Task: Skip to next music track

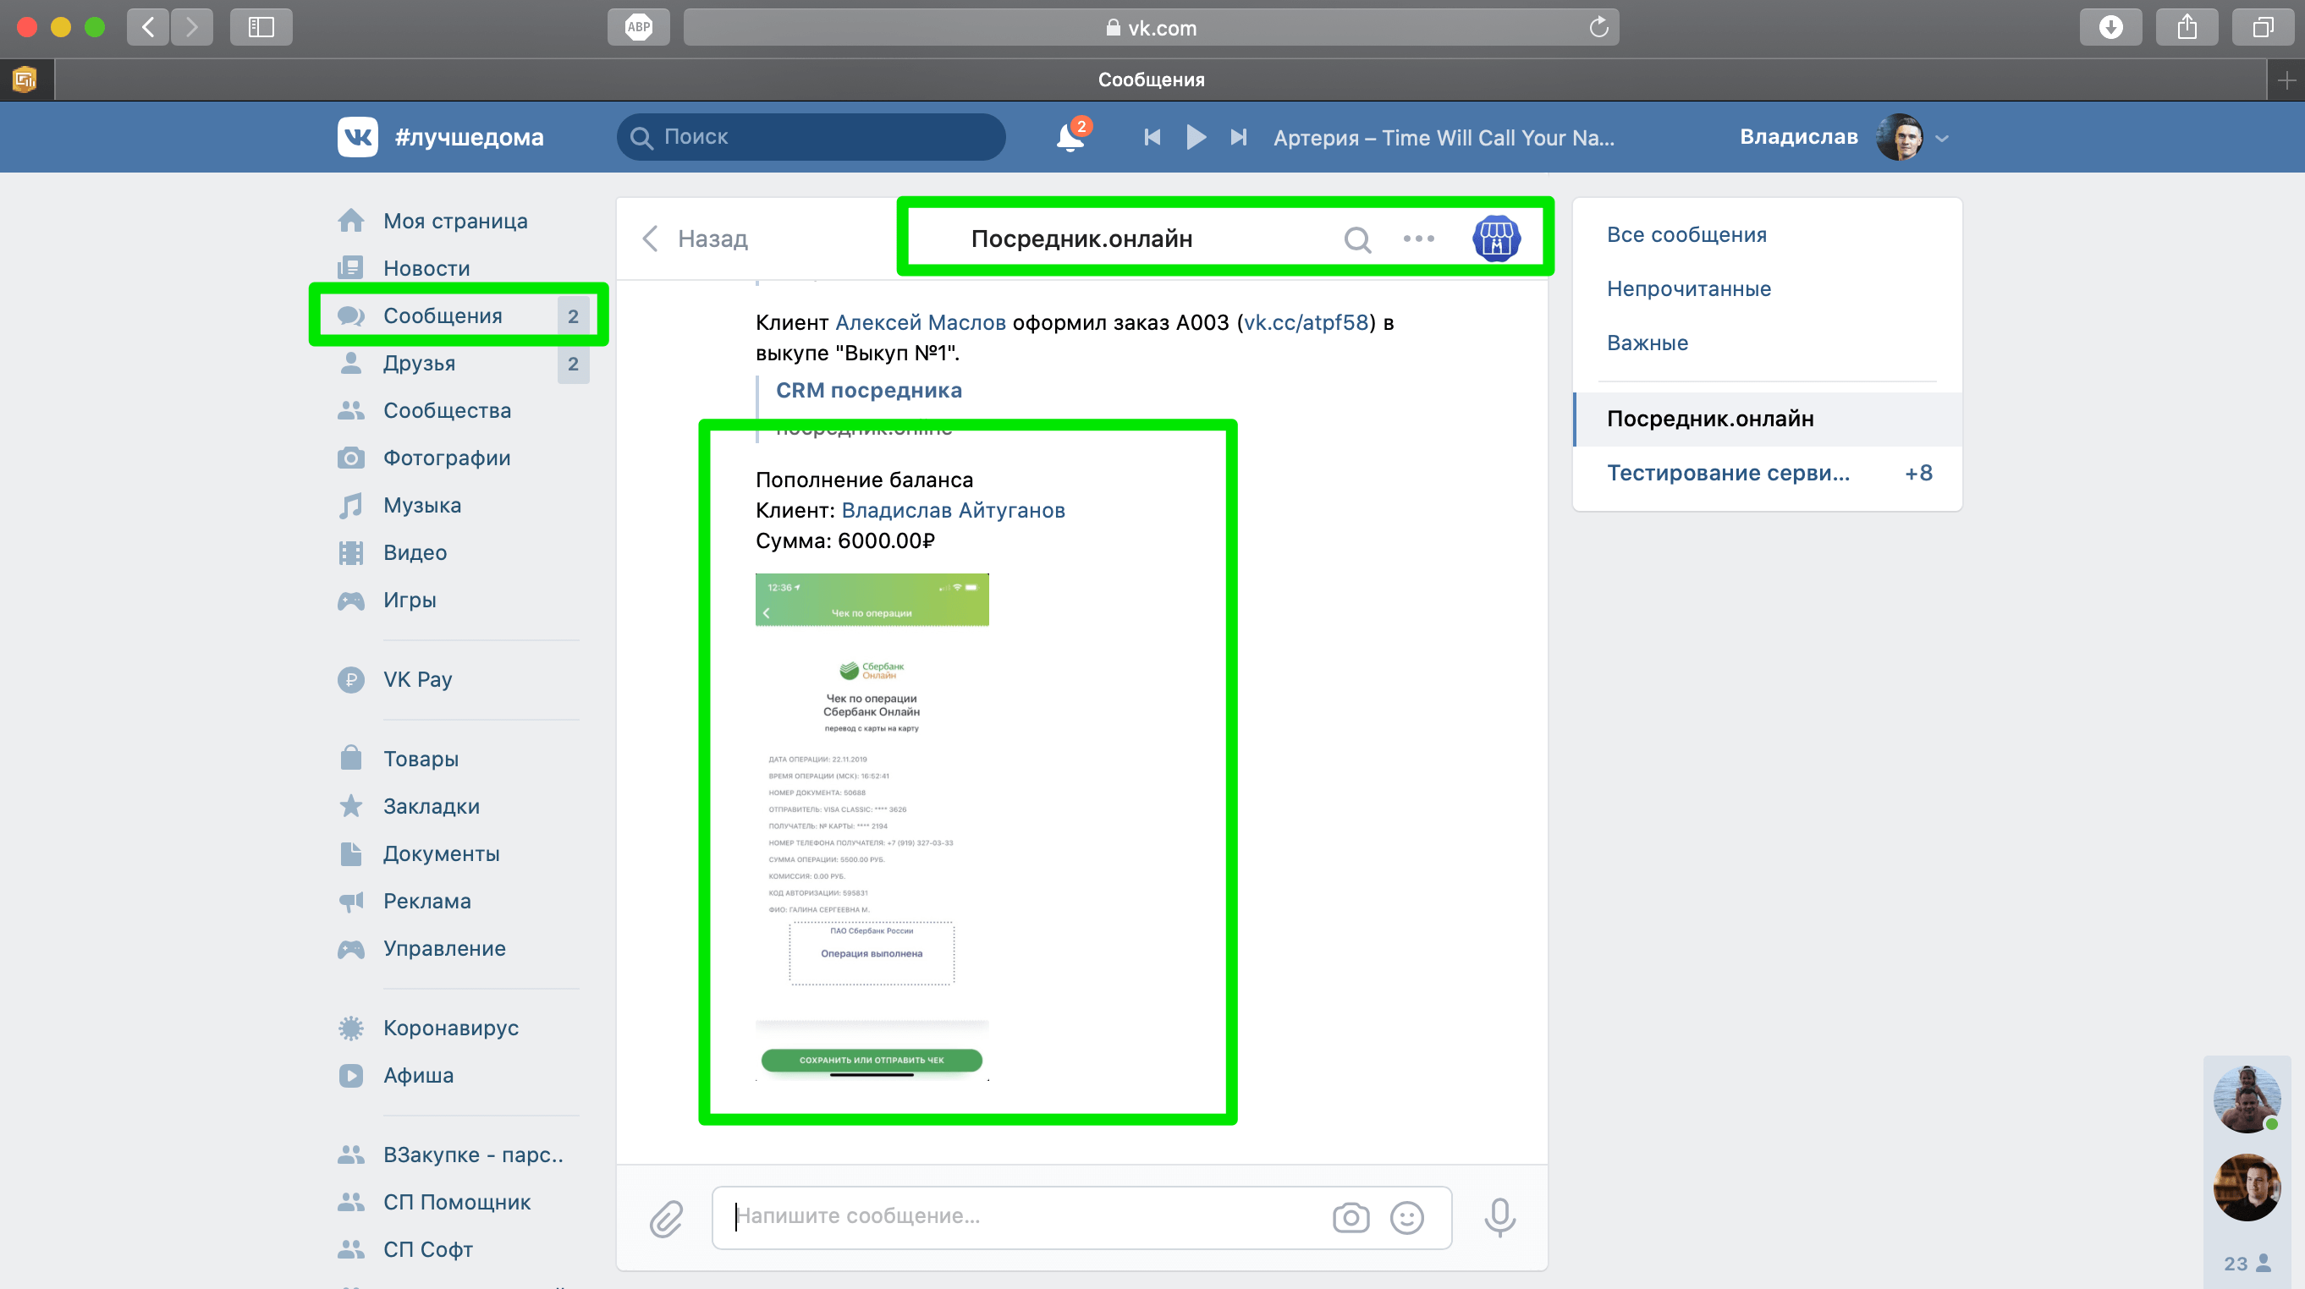Action: (1239, 137)
